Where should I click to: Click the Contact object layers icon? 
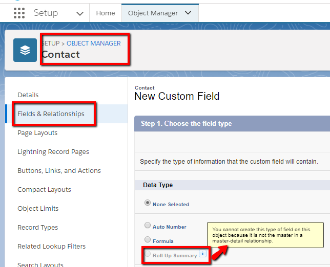tap(25, 50)
